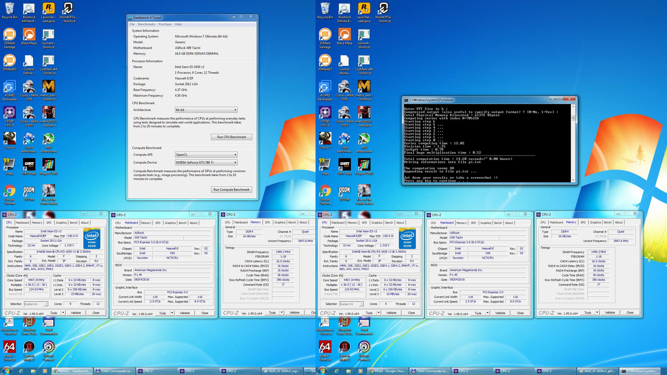The width and height of the screenshot is (667, 375).
Task: Click the BIOS date 08/04/2016 in left CPU-Z
Action: point(172,279)
